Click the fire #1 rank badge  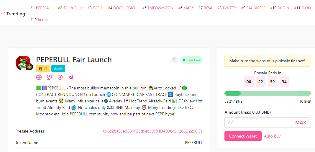tap(43, 68)
